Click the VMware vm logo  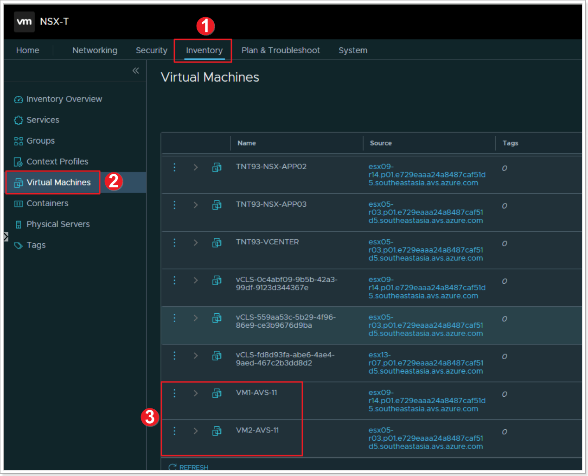tap(24, 22)
